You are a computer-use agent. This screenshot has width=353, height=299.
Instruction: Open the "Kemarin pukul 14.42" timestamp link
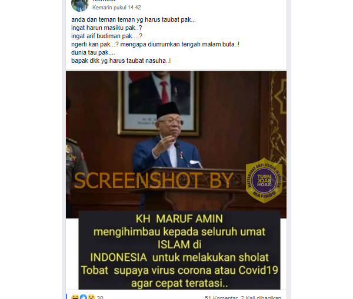coord(116,8)
